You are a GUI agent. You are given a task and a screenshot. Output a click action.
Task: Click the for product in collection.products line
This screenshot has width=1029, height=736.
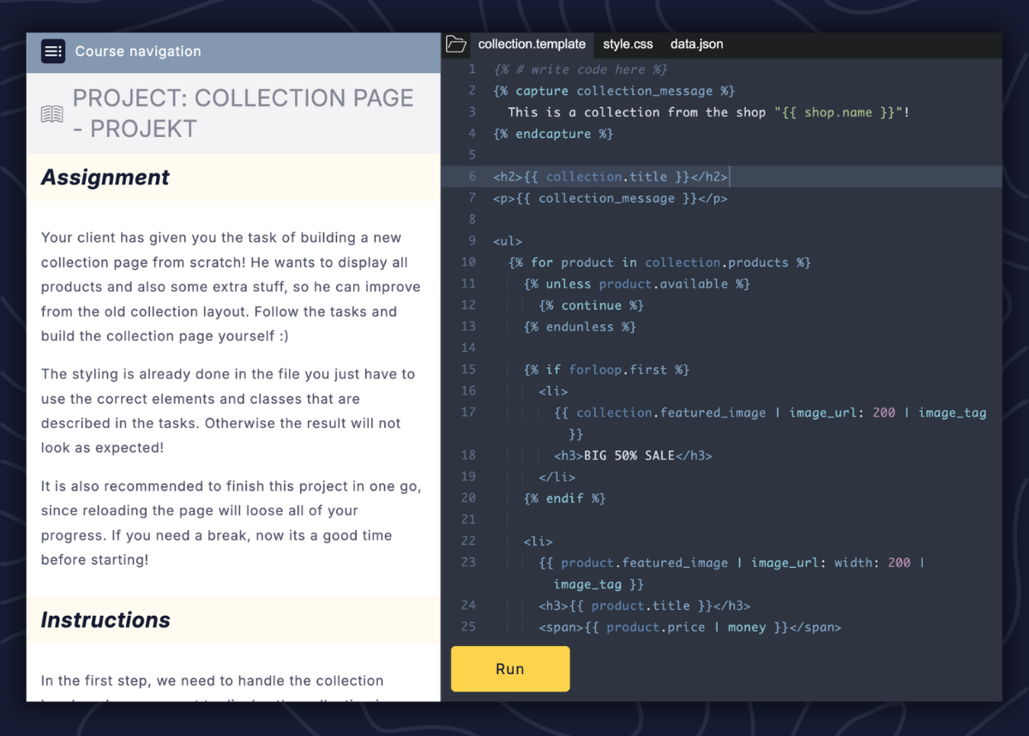659,262
